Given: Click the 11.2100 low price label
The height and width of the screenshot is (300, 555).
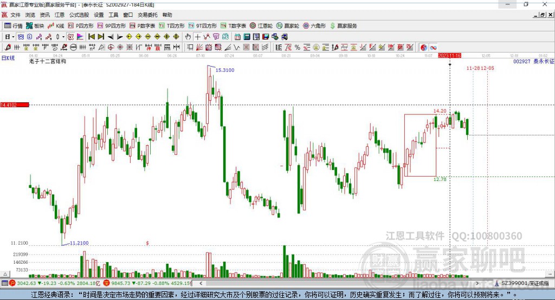Looking at the screenshot, I should pos(79,243).
